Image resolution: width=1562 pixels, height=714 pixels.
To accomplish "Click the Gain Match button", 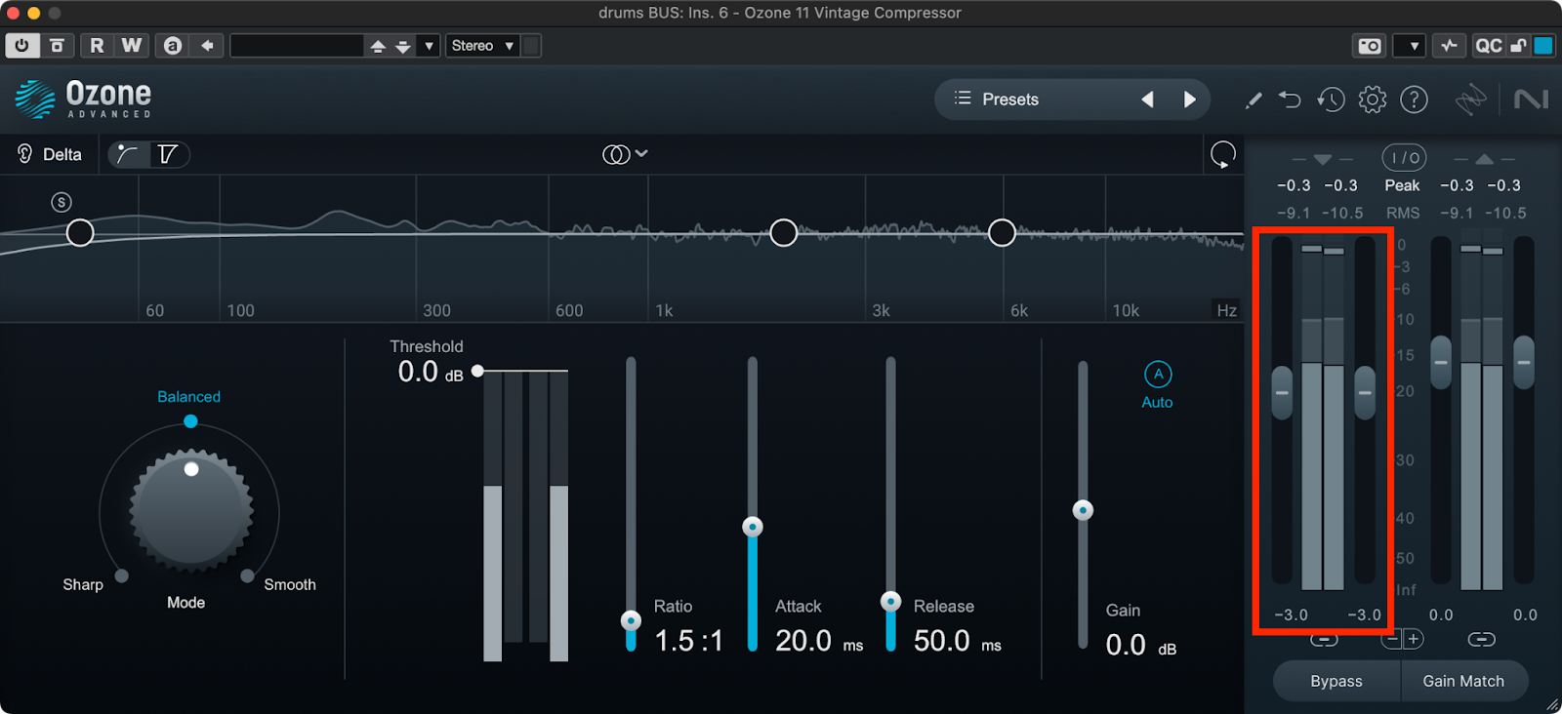I will pyautogui.click(x=1462, y=681).
